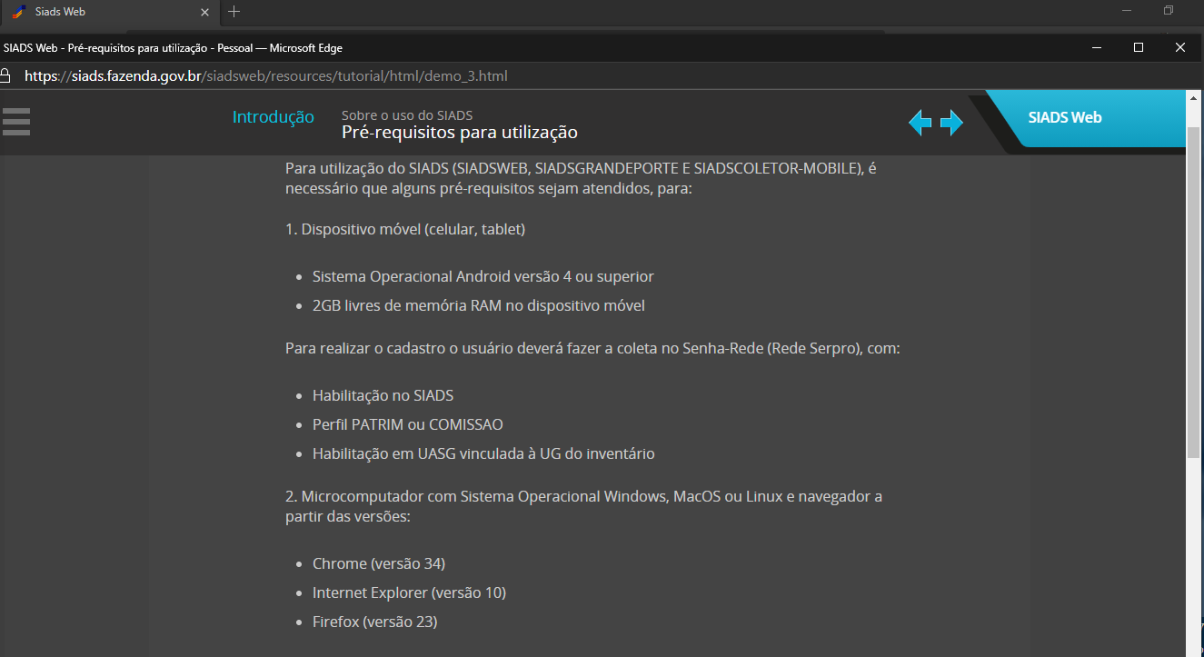Click the Introdução section label

pyautogui.click(x=274, y=117)
